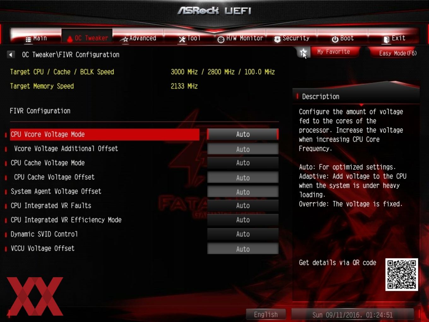Click Get details via QR code text
This screenshot has height=322, width=429.
(338, 263)
